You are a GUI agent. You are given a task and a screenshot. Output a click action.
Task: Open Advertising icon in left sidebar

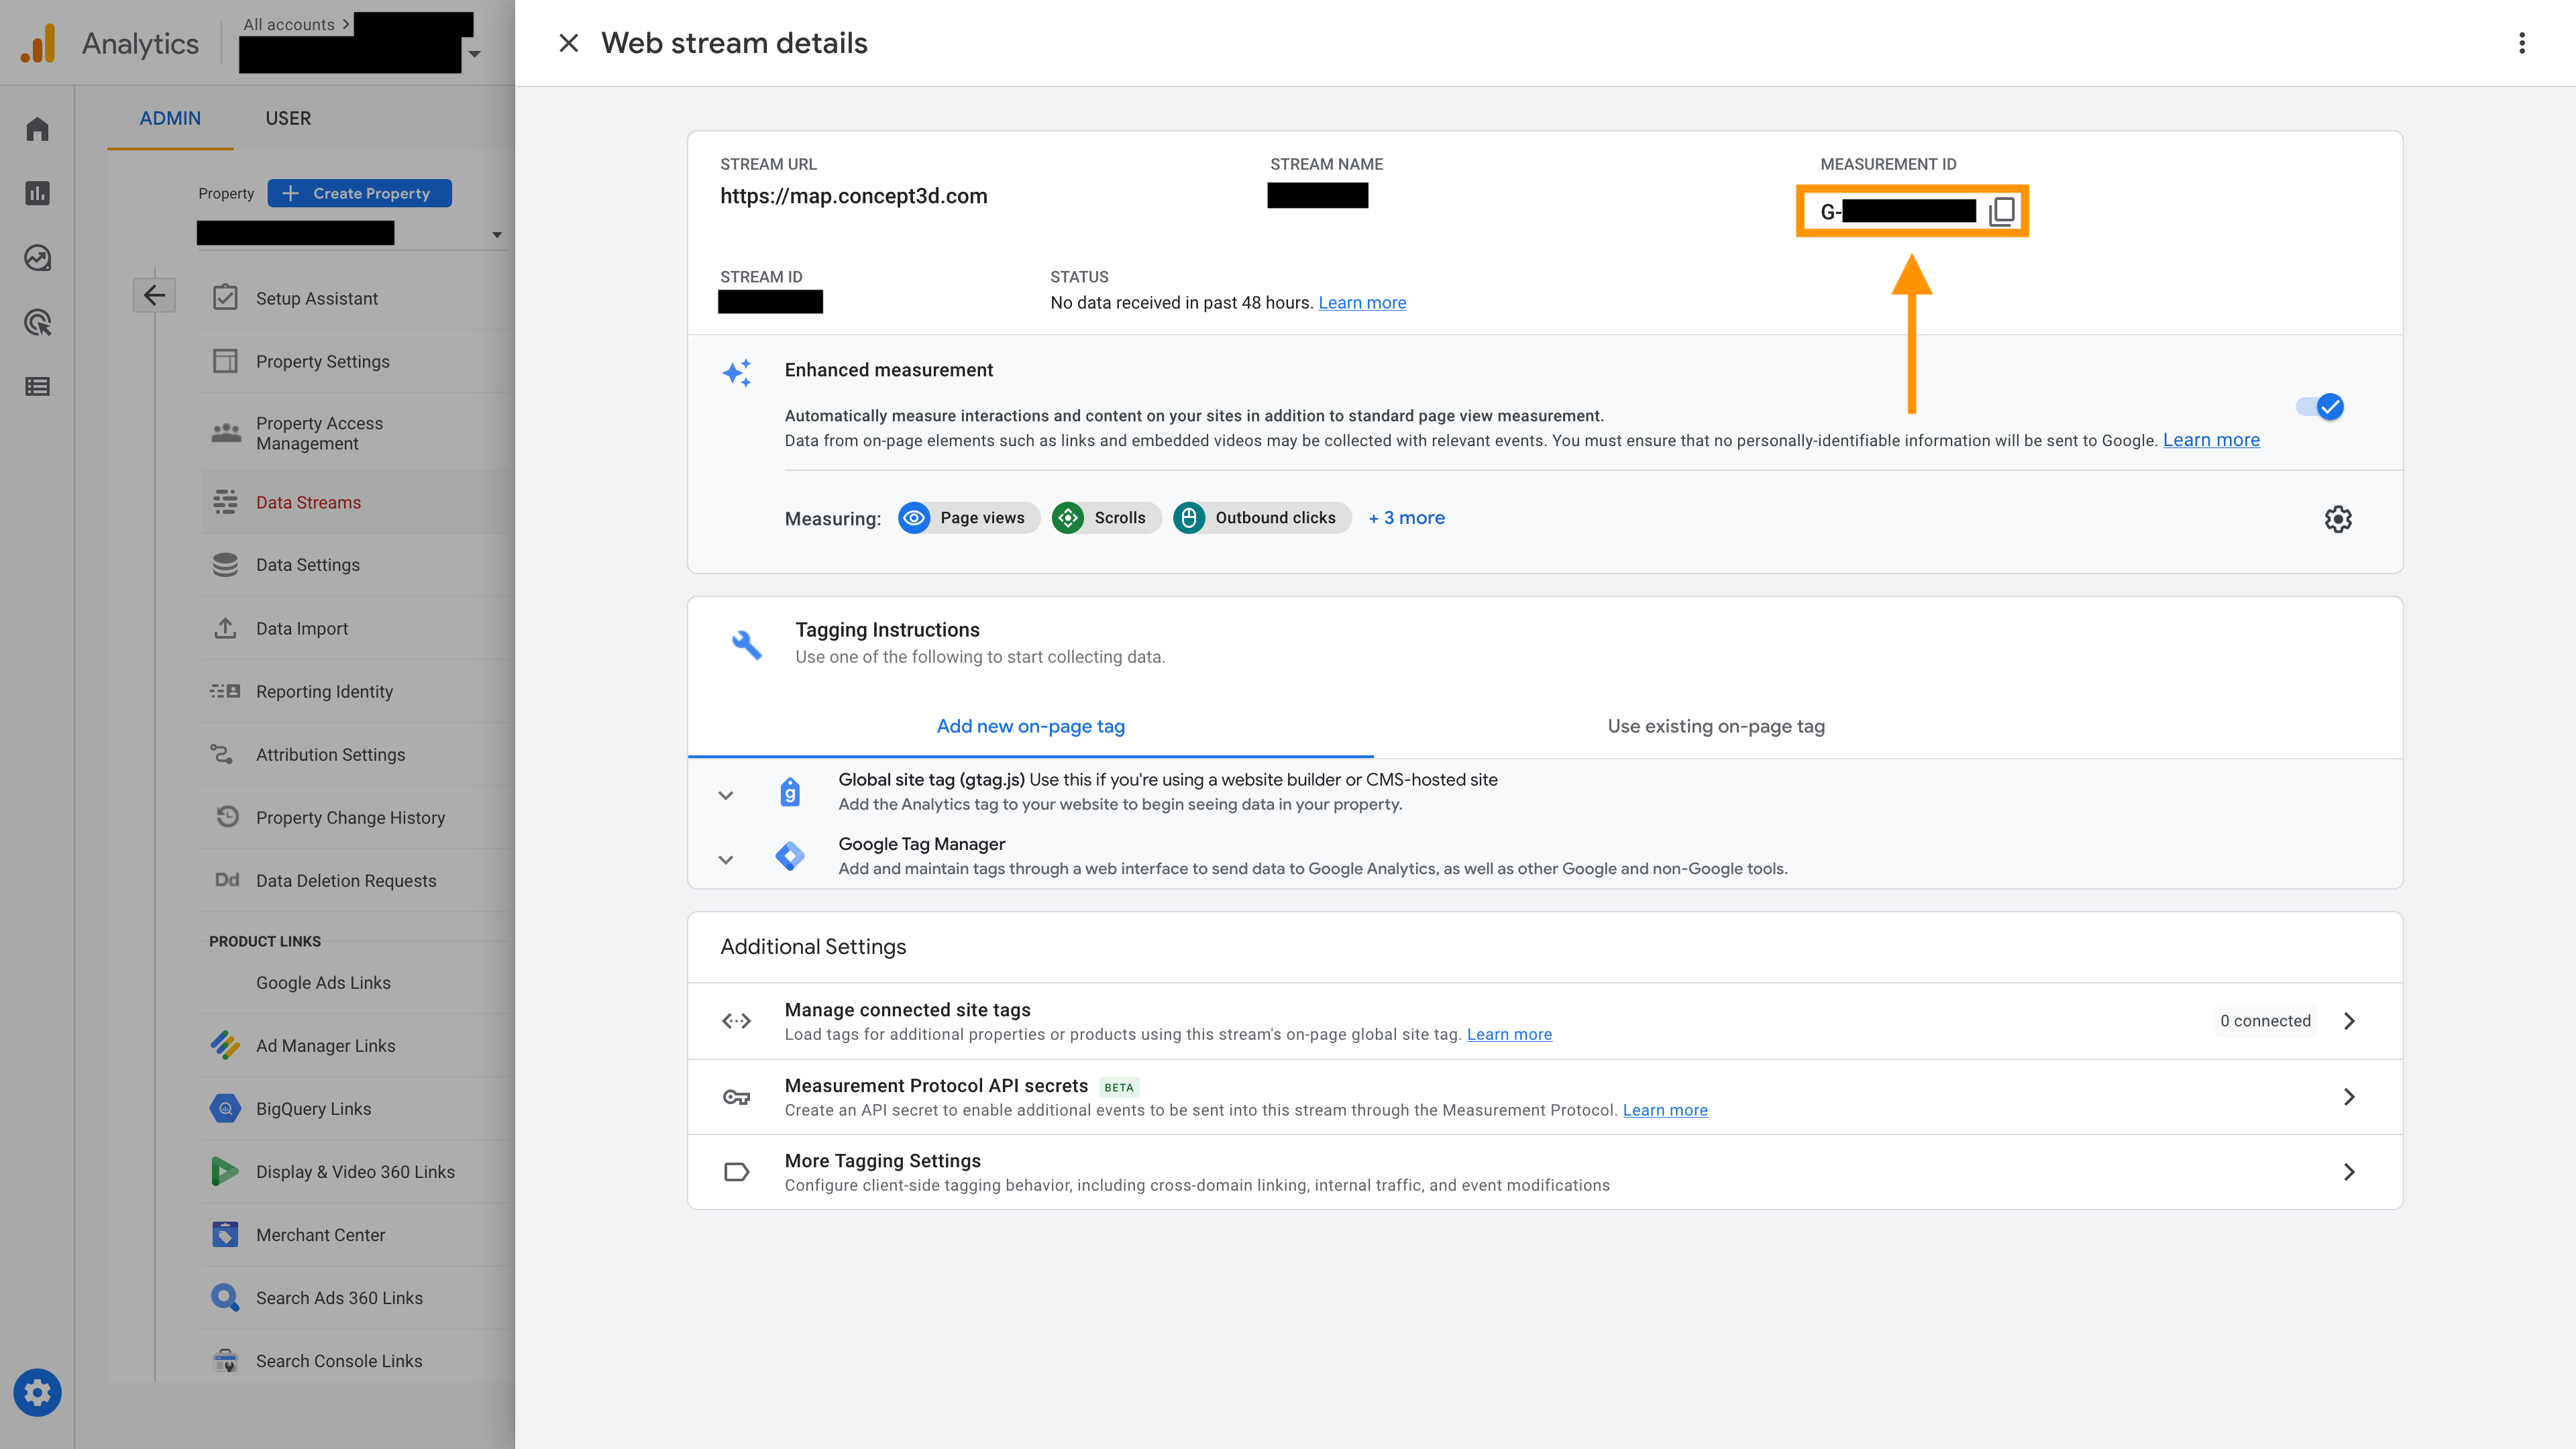coord(37,322)
